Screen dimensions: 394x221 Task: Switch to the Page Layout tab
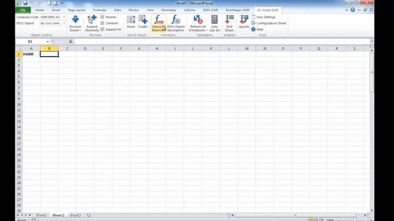point(76,10)
